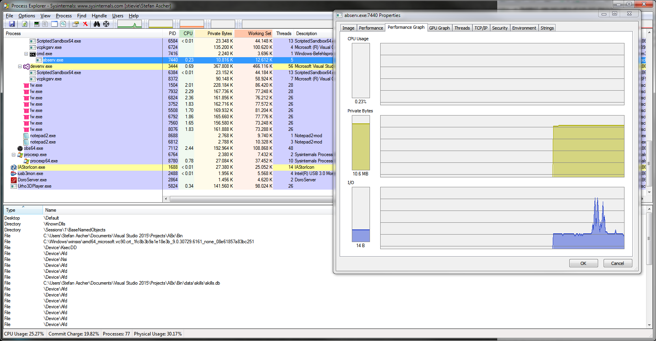Collapse the devenv.exe tree node
This screenshot has width=656, height=341.
20,66
